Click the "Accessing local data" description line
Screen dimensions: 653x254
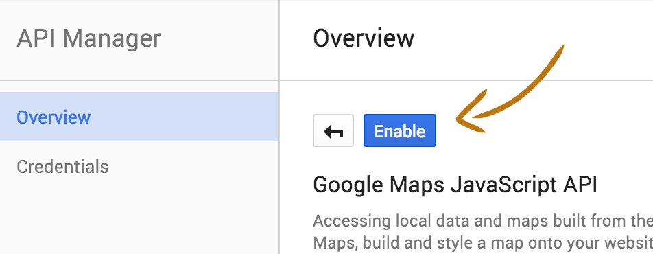(483, 221)
